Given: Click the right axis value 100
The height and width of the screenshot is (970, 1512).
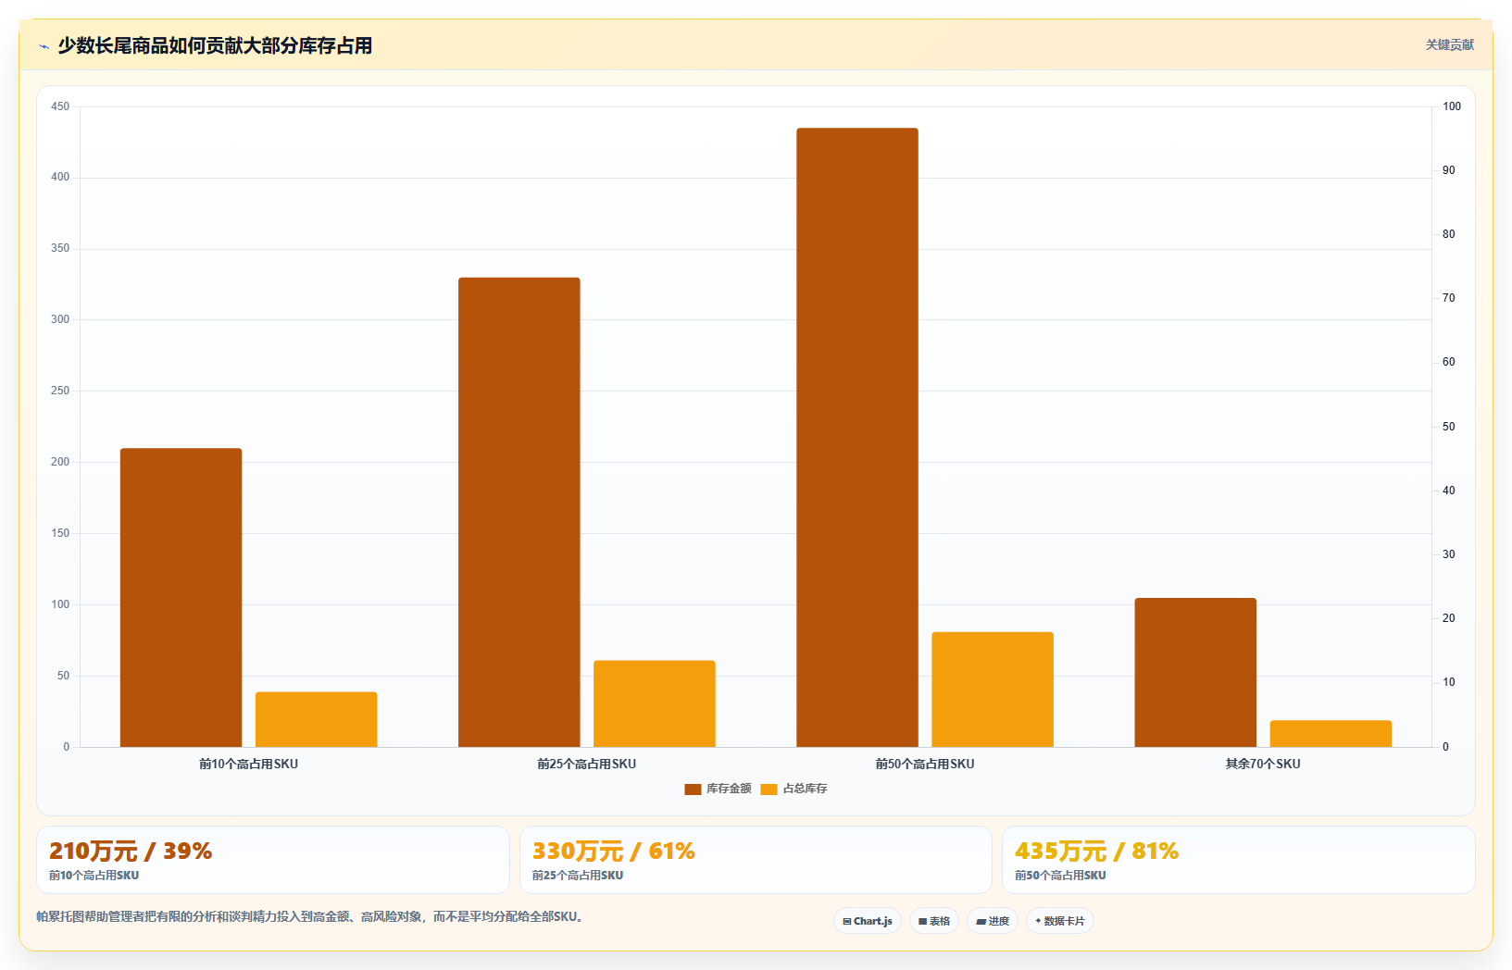Looking at the screenshot, I should pyautogui.click(x=1452, y=106).
